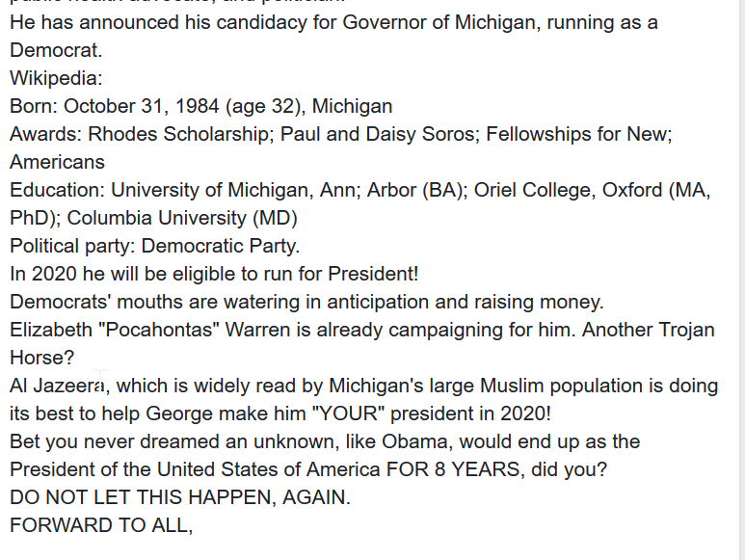Click the word "Americans" on its own line
The image size is (745, 560).
point(57,163)
